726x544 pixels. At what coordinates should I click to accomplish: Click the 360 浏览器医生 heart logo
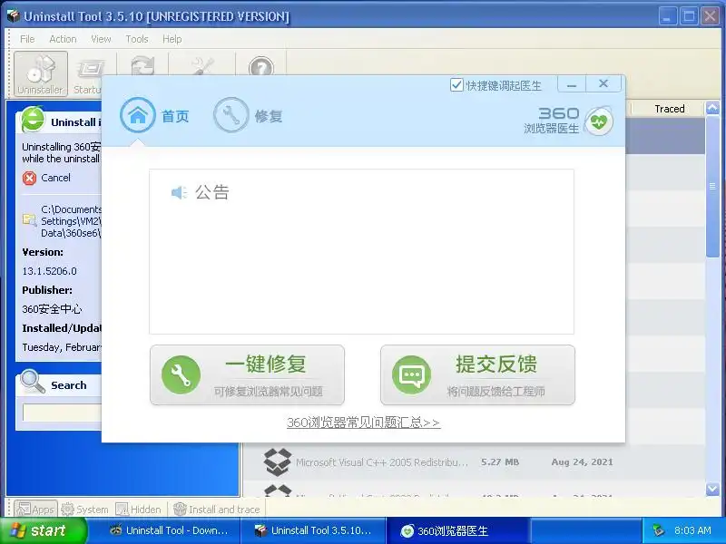(599, 121)
